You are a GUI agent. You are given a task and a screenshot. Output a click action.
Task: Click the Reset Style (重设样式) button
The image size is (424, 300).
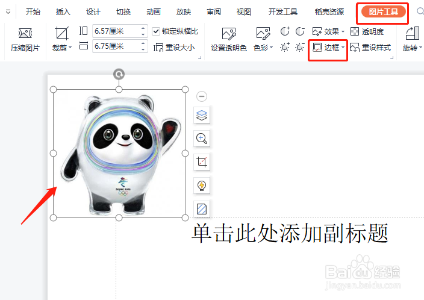click(x=370, y=48)
